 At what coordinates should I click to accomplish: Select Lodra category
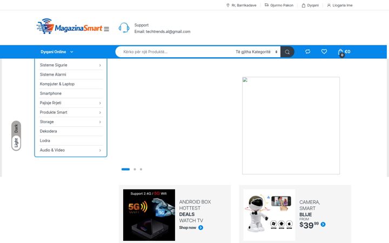point(45,140)
